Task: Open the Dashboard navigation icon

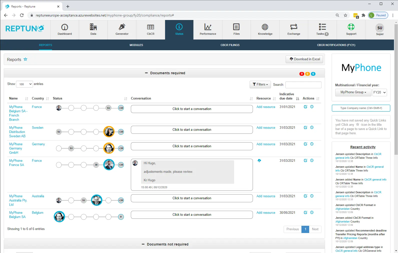Action: [x=65, y=27]
